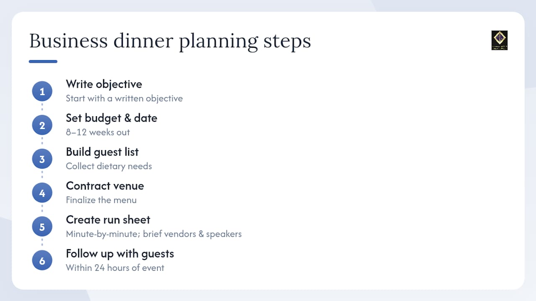
Task: Select the 'Finalize the menu' text
Action: pos(101,200)
